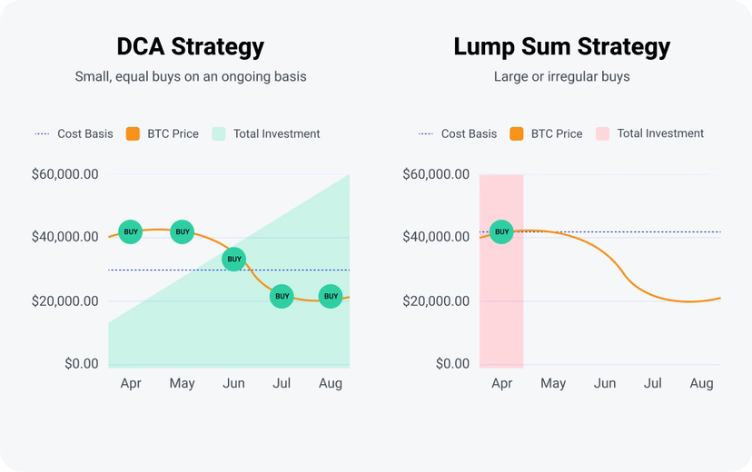Viewport: 752px width, 472px height.
Task: Click the green Total Investment swatch in DCA legend
Action: tap(219, 134)
